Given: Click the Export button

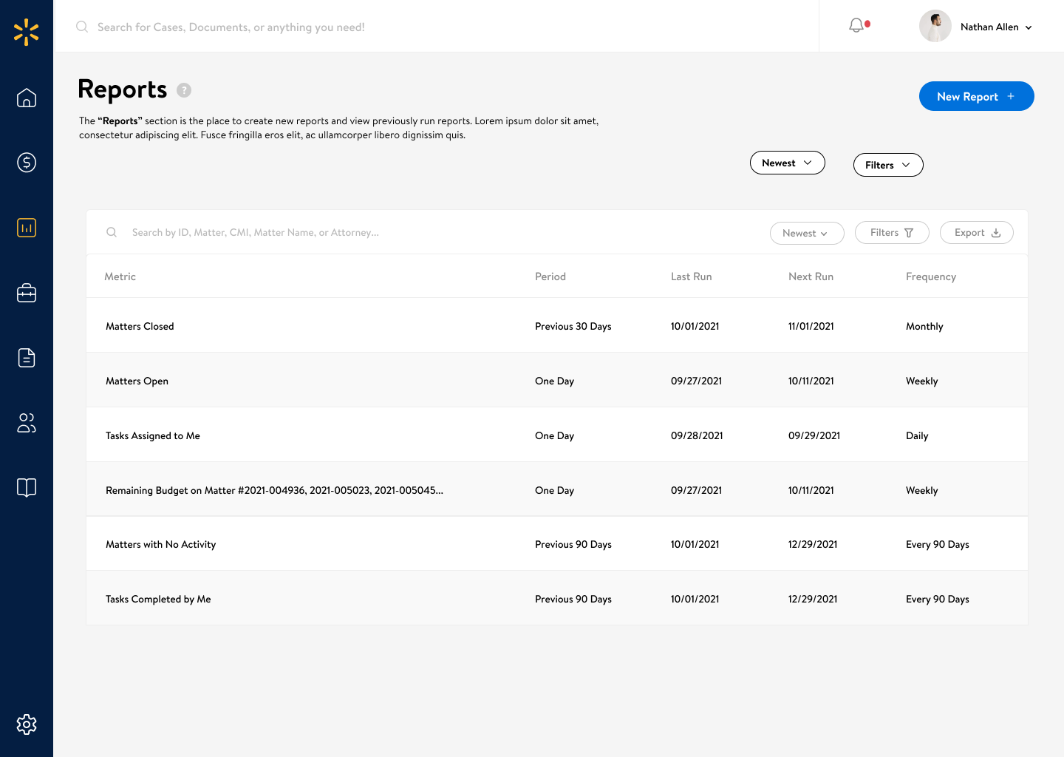Looking at the screenshot, I should pyautogui.click(x=976, y=233).
